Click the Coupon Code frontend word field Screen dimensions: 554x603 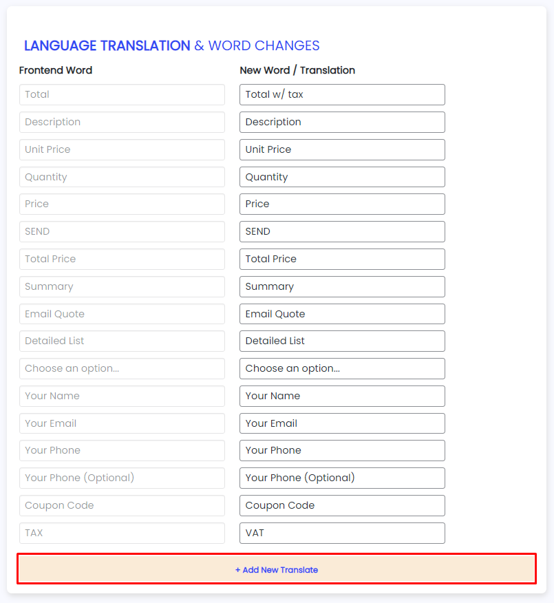click(x=122, y=506)
